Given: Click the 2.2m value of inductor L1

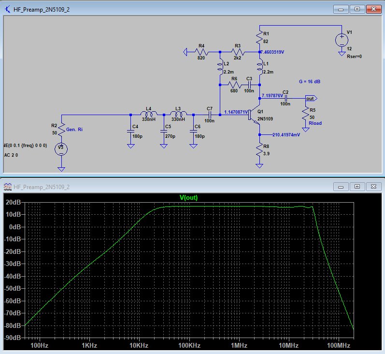Looking at the screenshot, I should tap(269, 72).
